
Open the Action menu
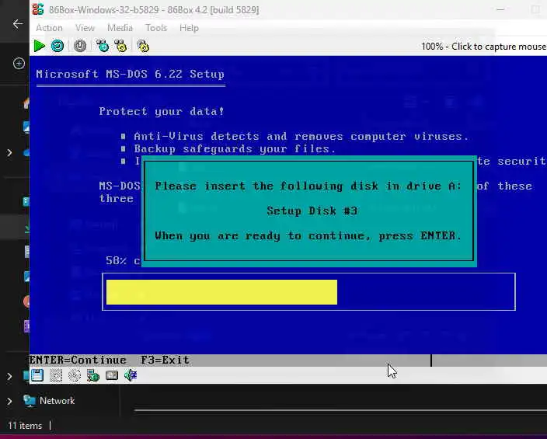[x=49, y=28]
